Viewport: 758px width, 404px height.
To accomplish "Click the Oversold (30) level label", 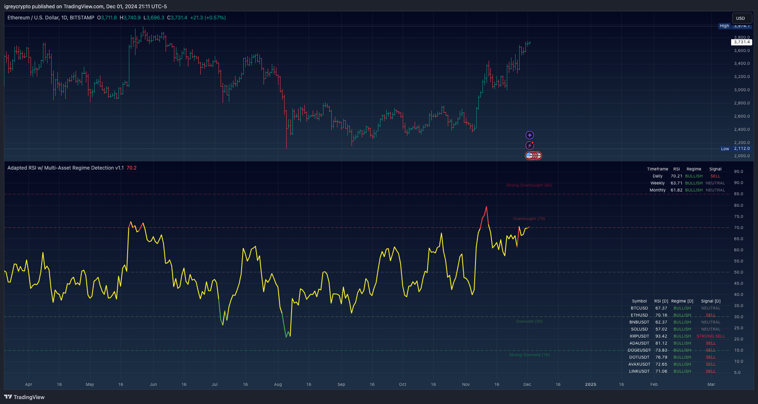I will coord(529,321).
